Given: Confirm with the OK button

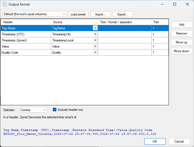Looking at the screenshot, I should 155,141.
